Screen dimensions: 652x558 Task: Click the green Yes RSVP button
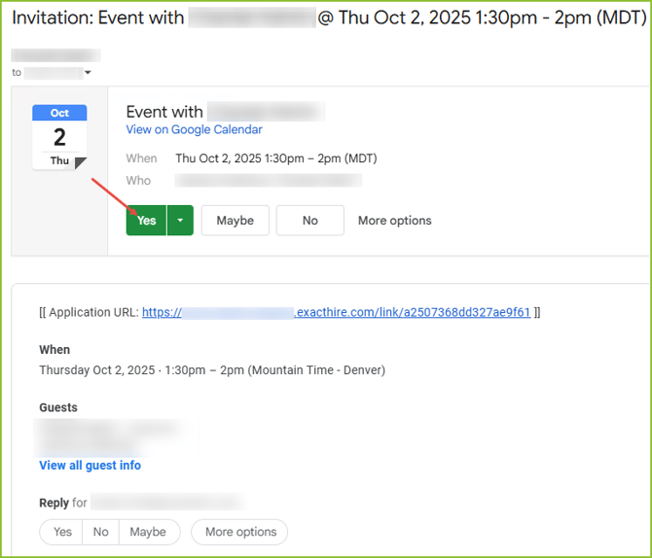(x=146, y=221)
